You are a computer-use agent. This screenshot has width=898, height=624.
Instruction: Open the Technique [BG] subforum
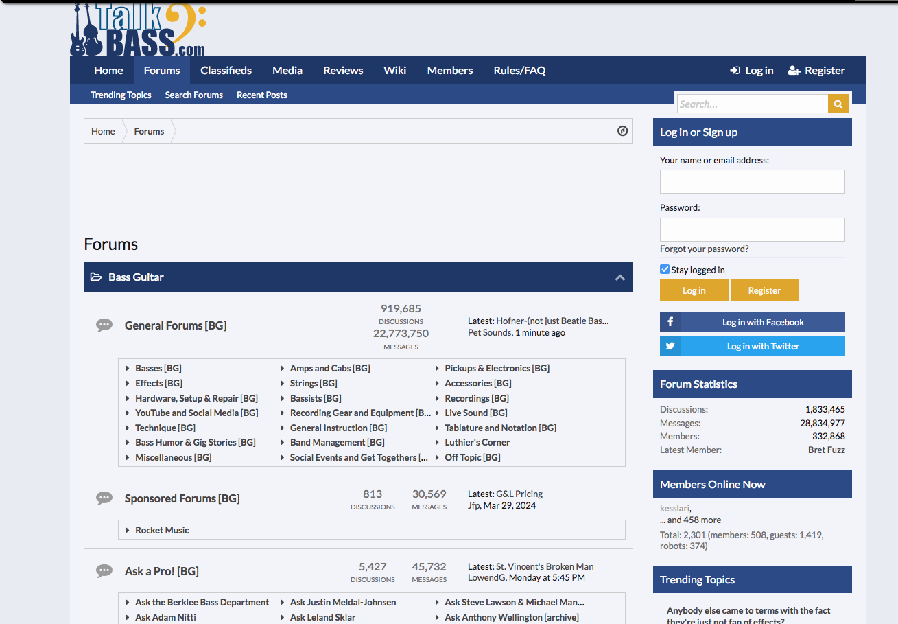(x=165, y=428)
